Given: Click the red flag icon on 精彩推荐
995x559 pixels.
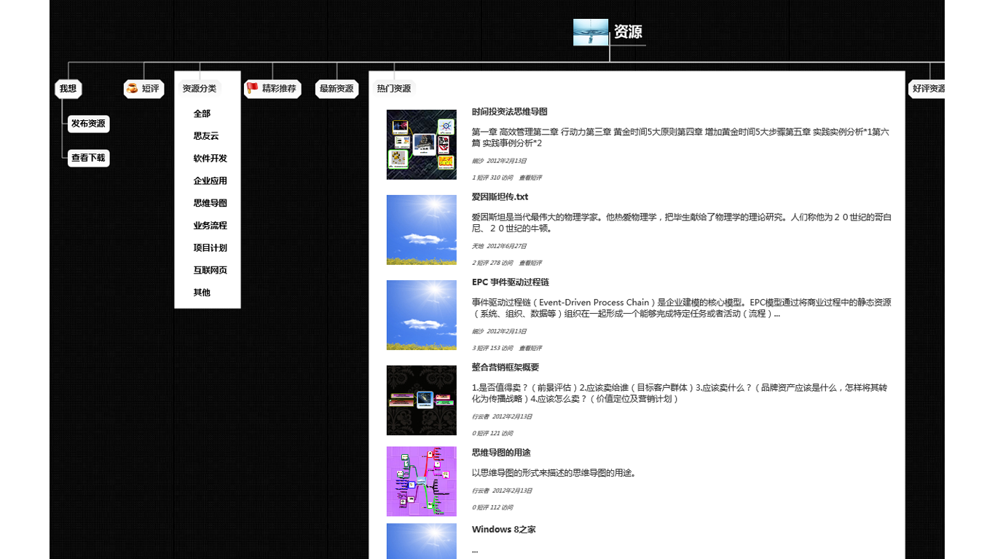Looking at the screenshot, I should [x=252, y=88].
